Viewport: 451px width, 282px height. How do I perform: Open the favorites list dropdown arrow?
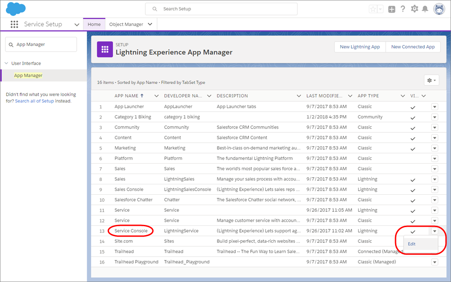pos(380,9)
